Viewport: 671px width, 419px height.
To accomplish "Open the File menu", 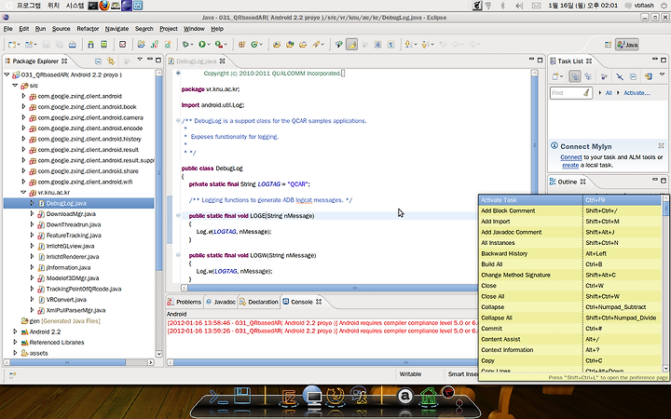I will click(7, 29).
